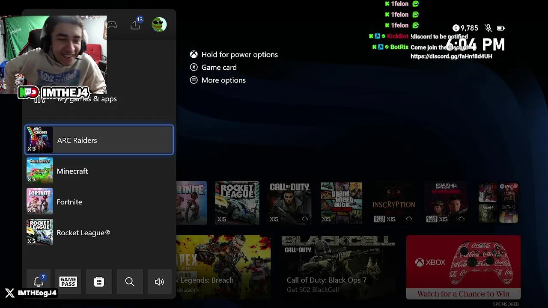Click the IMTHEJ4 streamer name overlay

[x=66, y=92]
